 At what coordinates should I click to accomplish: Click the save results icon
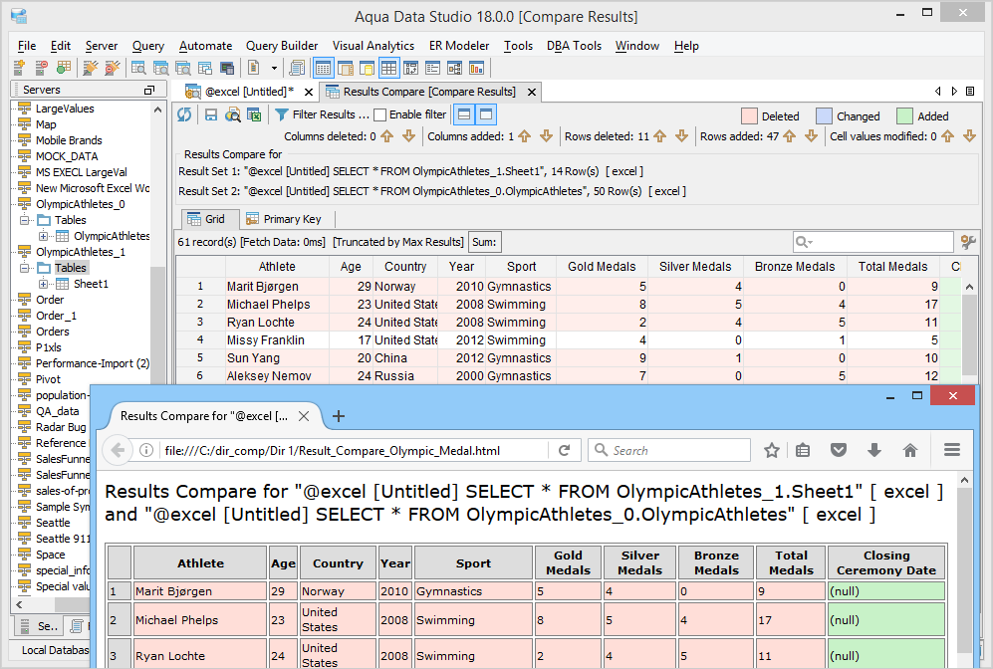click(x=211, y=115)
